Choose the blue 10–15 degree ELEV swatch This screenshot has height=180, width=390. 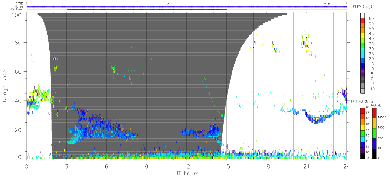point(363,66)
